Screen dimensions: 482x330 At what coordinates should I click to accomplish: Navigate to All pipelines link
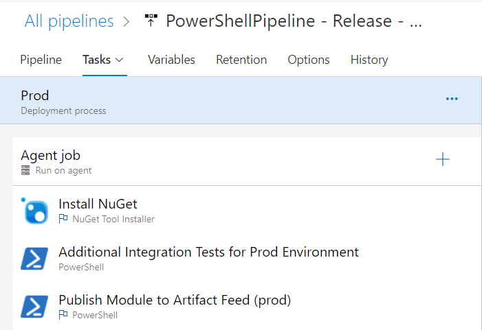(69, 21)
